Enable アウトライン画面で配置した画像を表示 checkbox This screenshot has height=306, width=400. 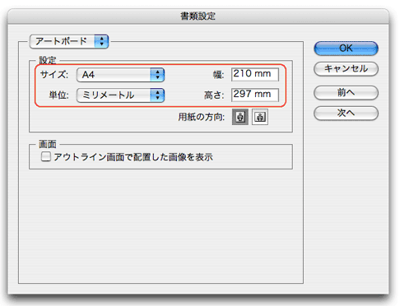(46, 157)
